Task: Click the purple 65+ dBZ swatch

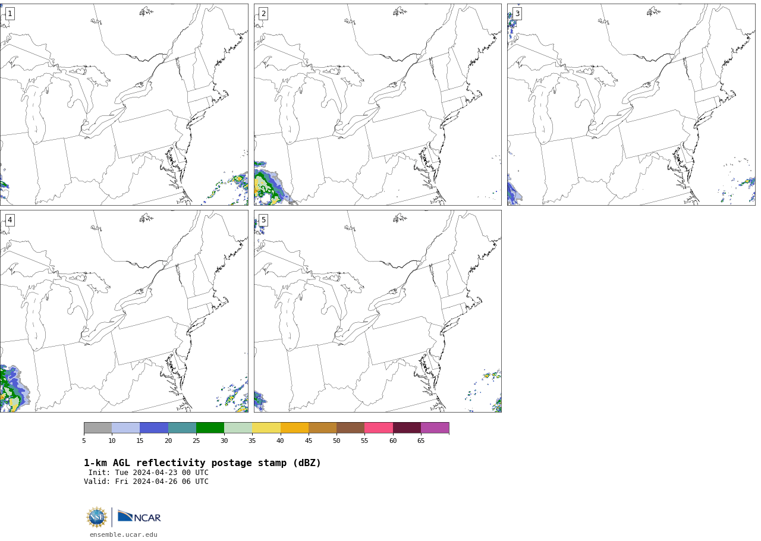Action: click(x=435, y=428)
